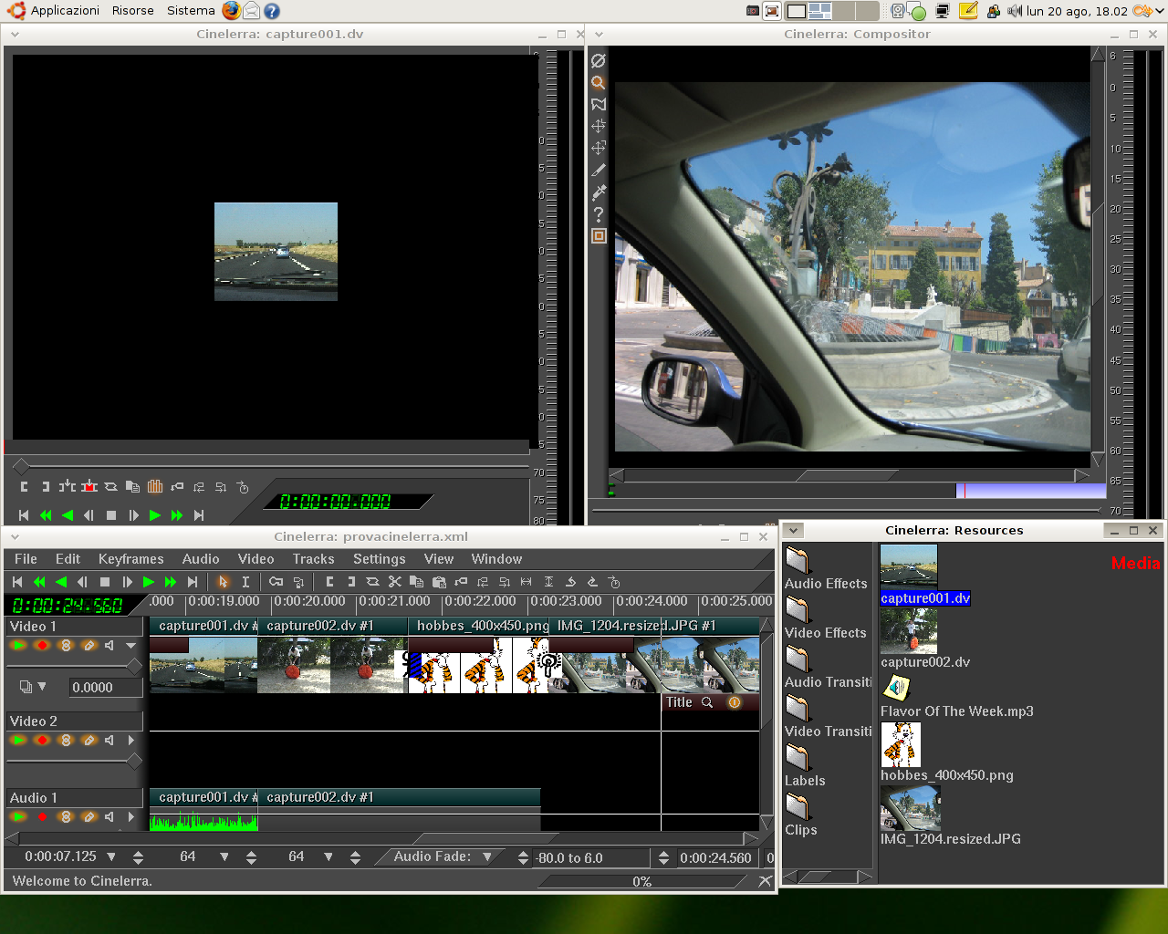1168x934 pixels.
Task: Click the protect video from changes icon
Action: click(599, 61)
